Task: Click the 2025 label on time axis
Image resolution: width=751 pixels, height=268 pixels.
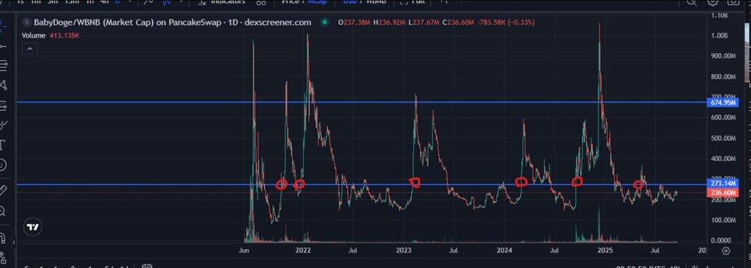Action: click(x=605, y=250)
